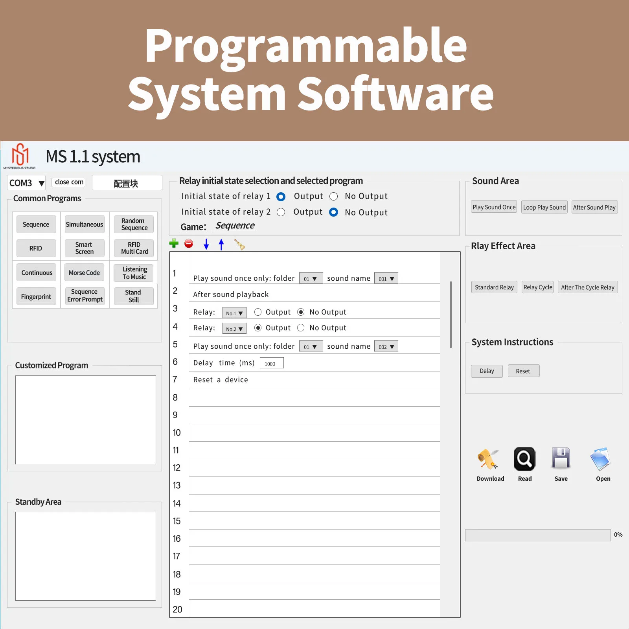Click the 配置块 button

(x=127, y=183)
